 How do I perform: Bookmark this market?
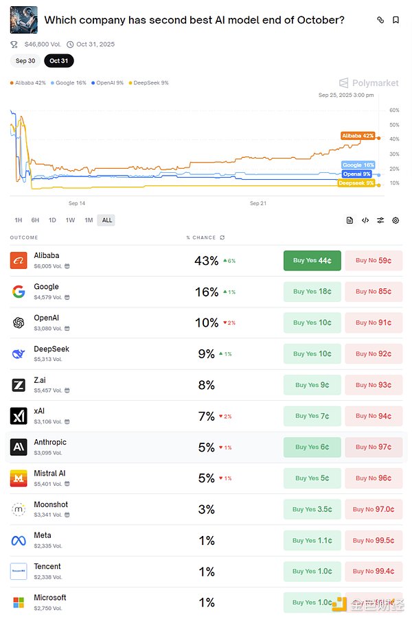coord(396,20)
